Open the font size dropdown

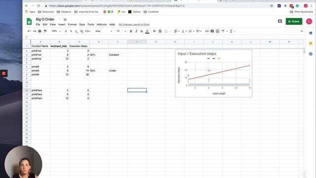[x=121, y=31]
